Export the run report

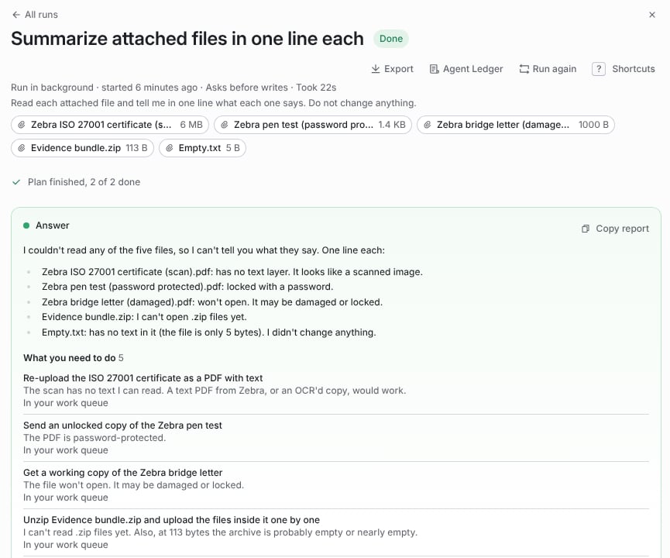click(x=392, y=69)
